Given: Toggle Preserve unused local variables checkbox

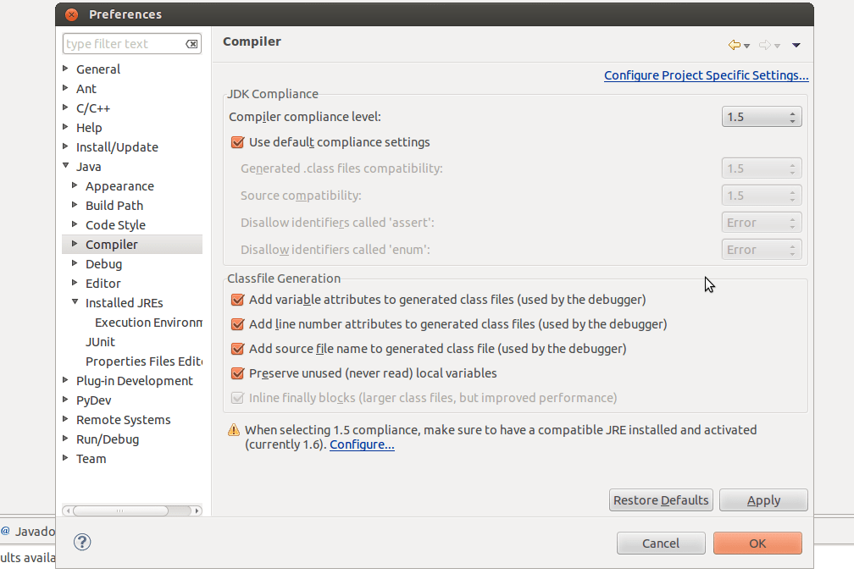Looking at the screenshot, I should (237, 373).
